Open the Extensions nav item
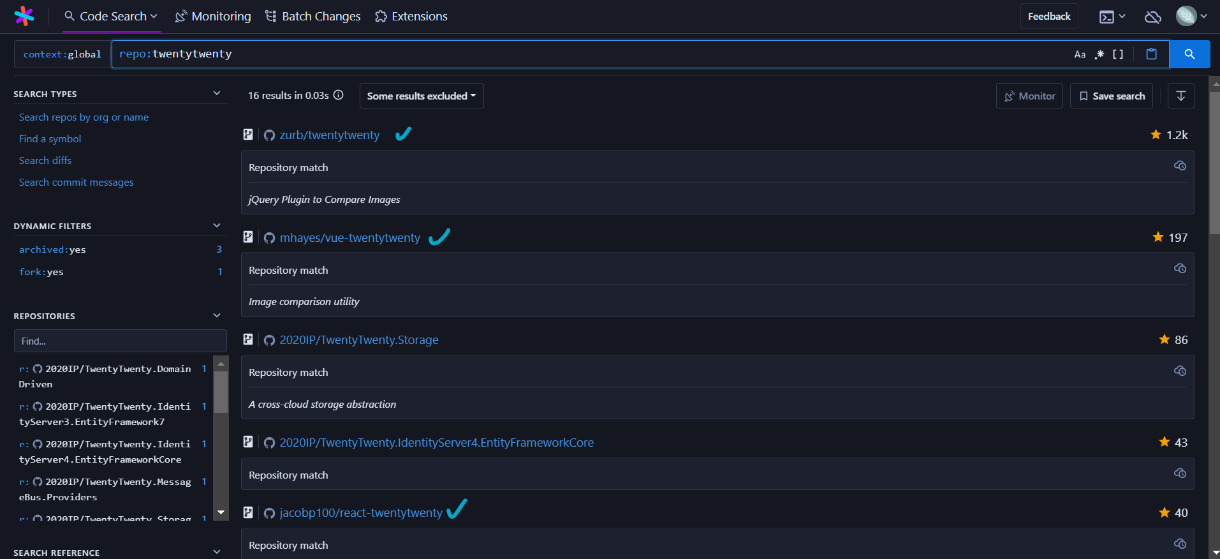 (x=411, y=17)
